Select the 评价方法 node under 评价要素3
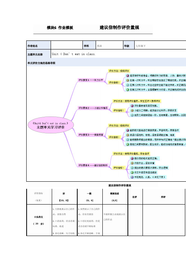The image size is (186, 263). 119,126
